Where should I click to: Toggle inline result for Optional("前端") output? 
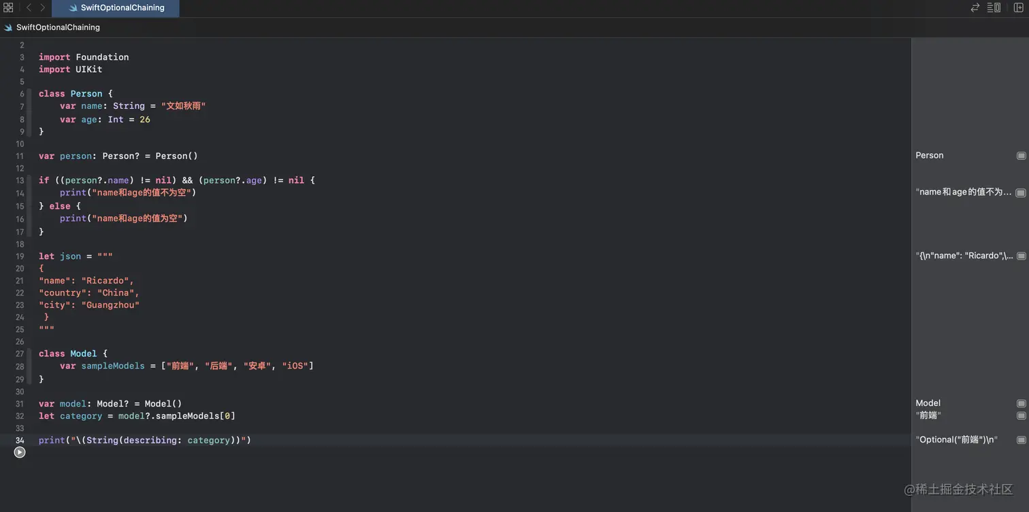pos(1021,440)
